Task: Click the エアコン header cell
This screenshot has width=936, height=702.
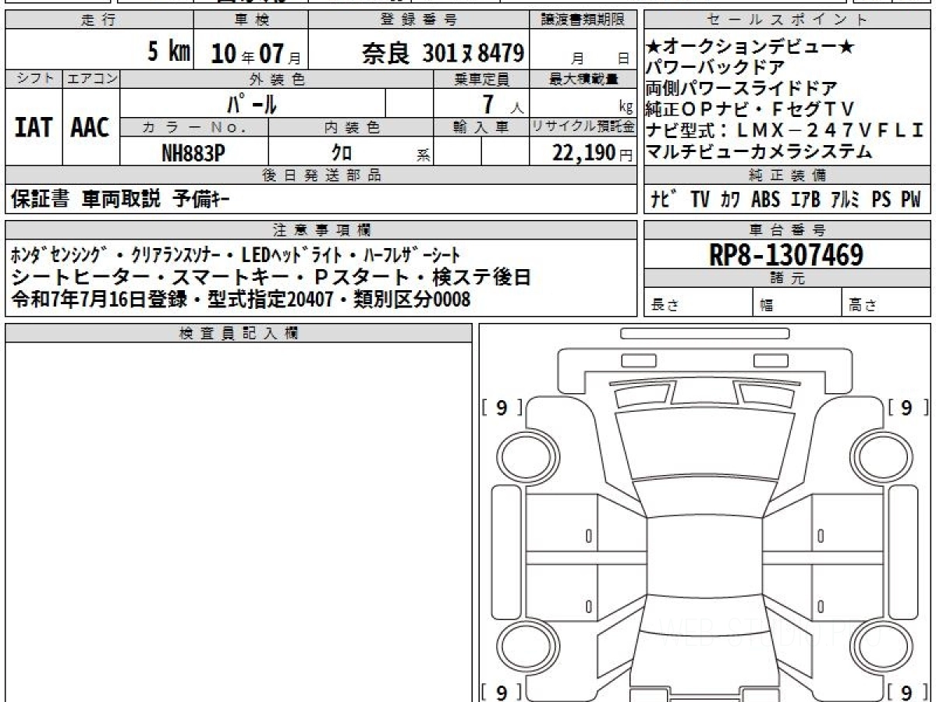Action: 91,79
